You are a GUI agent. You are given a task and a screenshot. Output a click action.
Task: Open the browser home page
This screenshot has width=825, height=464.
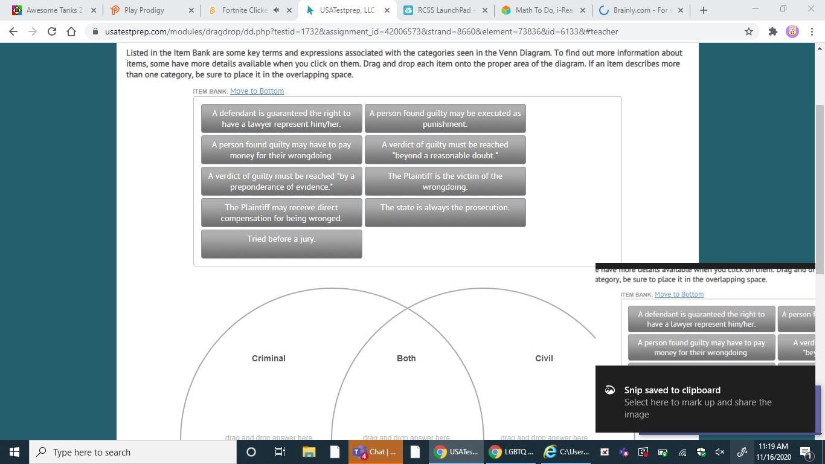coord(71,31)
